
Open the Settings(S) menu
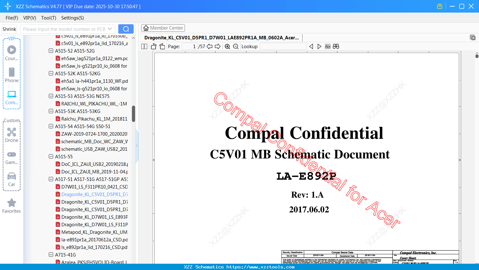pyautogui.click(x=73, y=18)
